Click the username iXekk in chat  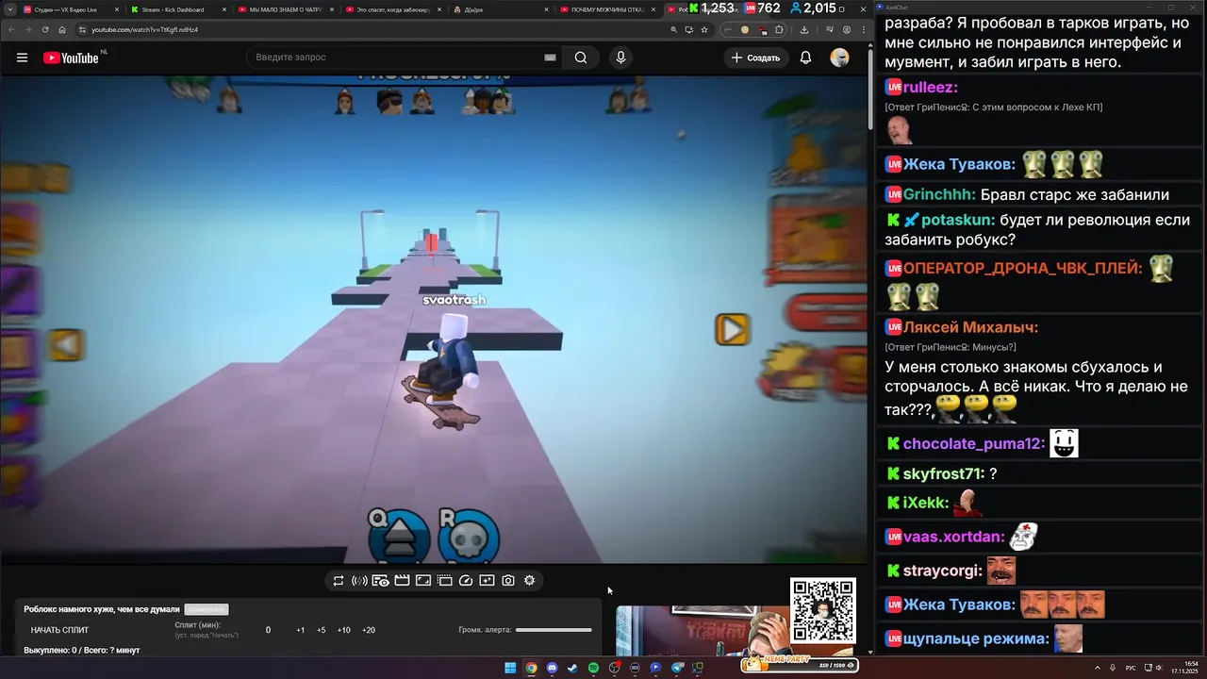[925, 503]
